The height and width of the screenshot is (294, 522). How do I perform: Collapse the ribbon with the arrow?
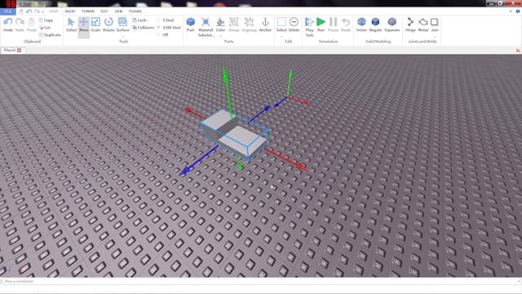pyautogui.click(x=511, y=11)
